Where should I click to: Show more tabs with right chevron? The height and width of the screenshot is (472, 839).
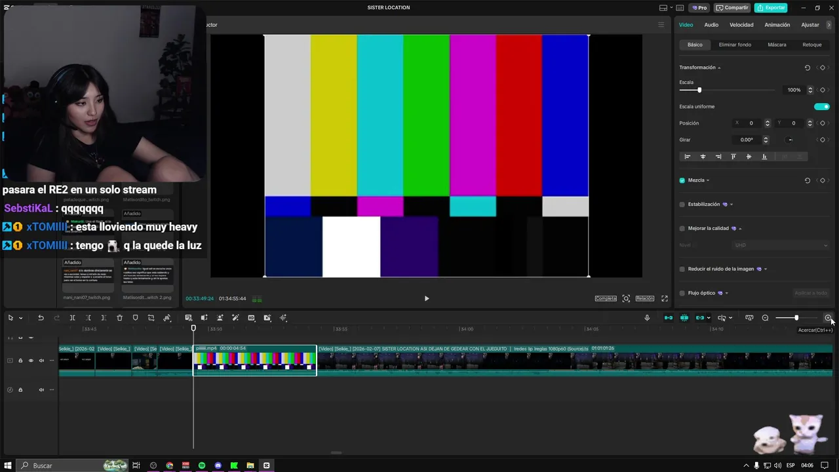click(x=829, y=25)
